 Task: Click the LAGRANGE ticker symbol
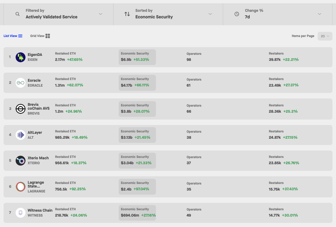pyautogui.click(x=36, y=191)
